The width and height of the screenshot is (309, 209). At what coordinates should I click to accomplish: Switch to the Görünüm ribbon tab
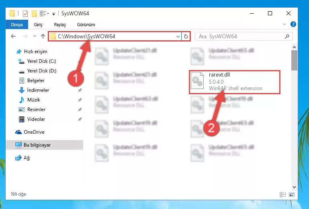click(86, 25)
